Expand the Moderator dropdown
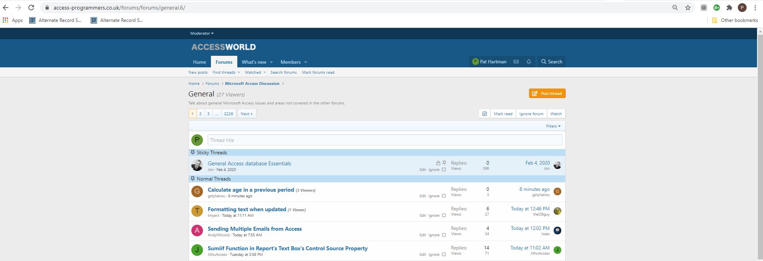The height and width of the screenshot is (261, 763). tap(202, 33)
